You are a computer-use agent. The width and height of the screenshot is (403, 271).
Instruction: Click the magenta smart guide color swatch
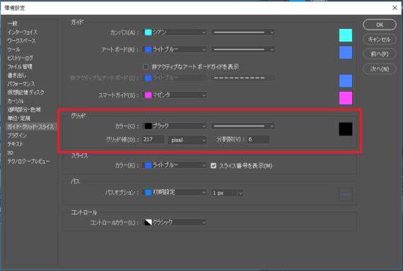click(346, 98)
